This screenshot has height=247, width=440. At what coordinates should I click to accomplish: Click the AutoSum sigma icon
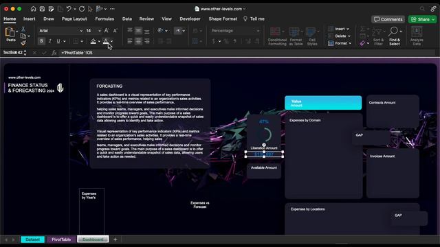(x=362, y=29)
